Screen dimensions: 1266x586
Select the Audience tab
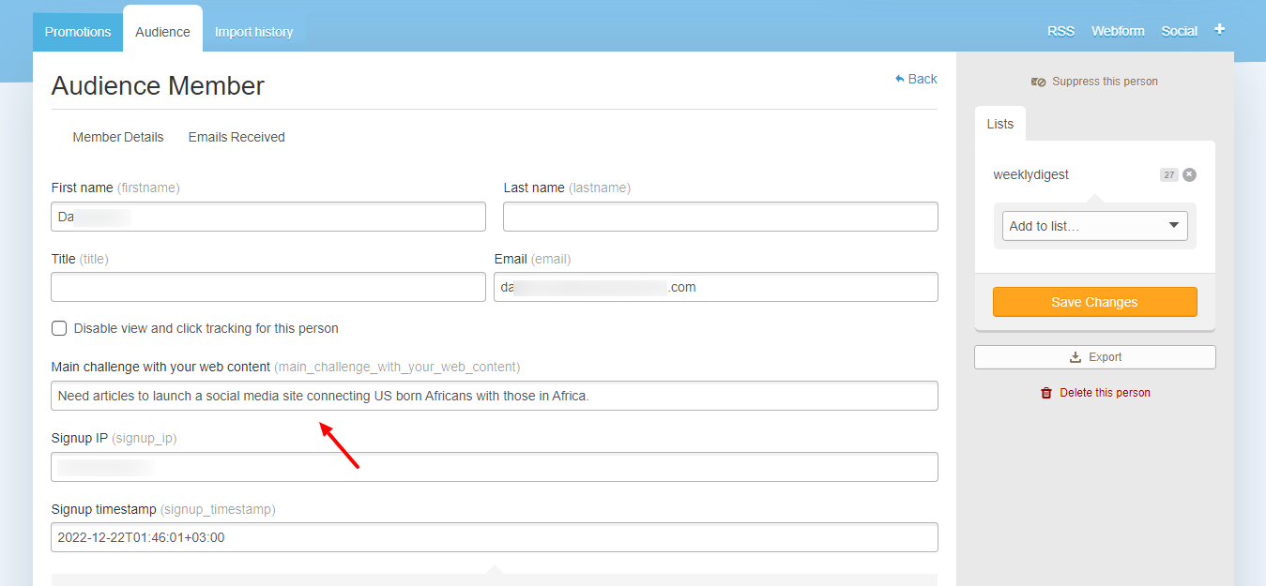click(162, 32)
